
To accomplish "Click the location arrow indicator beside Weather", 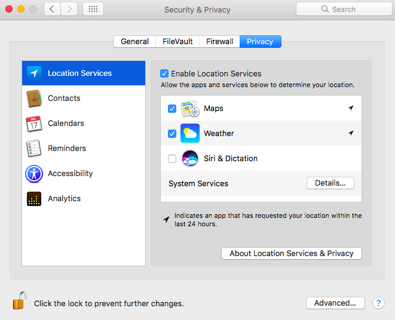I will tap(351, 133).
